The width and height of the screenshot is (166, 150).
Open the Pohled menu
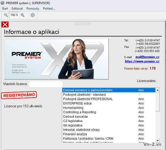point(49,9)
